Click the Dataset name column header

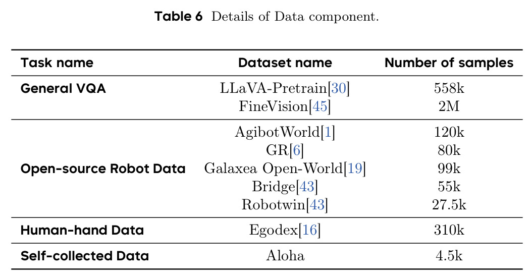285,63
